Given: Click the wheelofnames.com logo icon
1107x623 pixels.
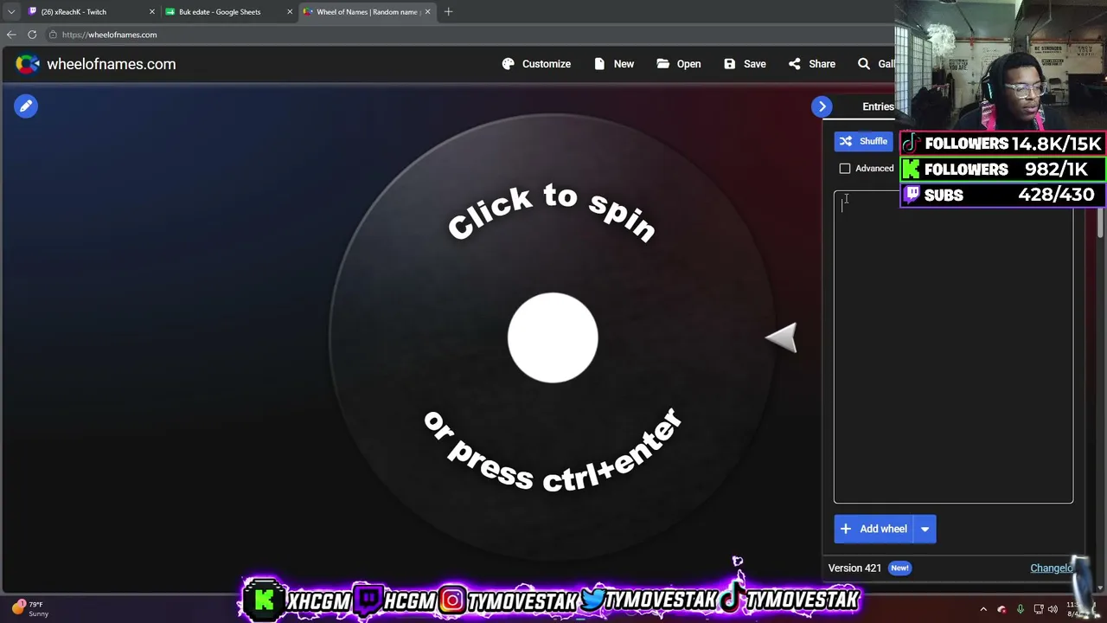Looking at the screenshot, I should pos(28,64).
